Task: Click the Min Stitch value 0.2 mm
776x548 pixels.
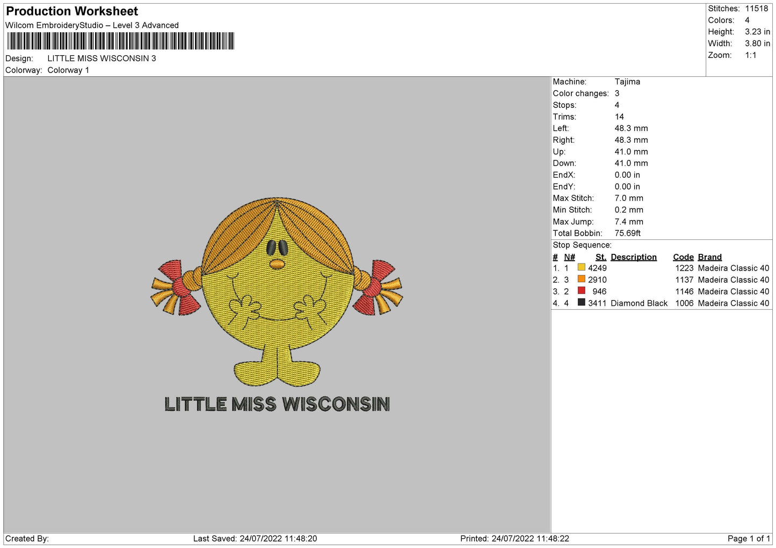Action: 629,210
